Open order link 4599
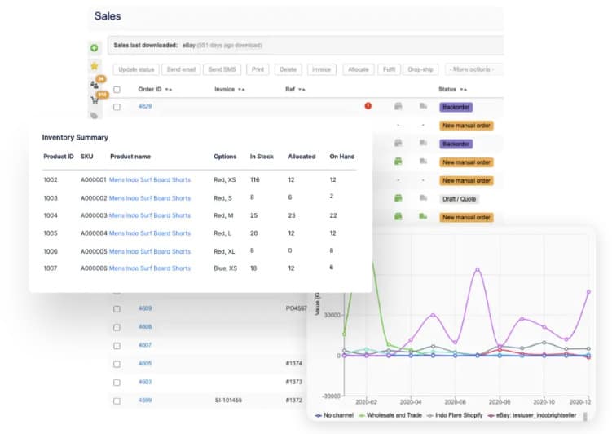This screenshot has height=434, width=612. pyautogui.click(x=145, y=400)
